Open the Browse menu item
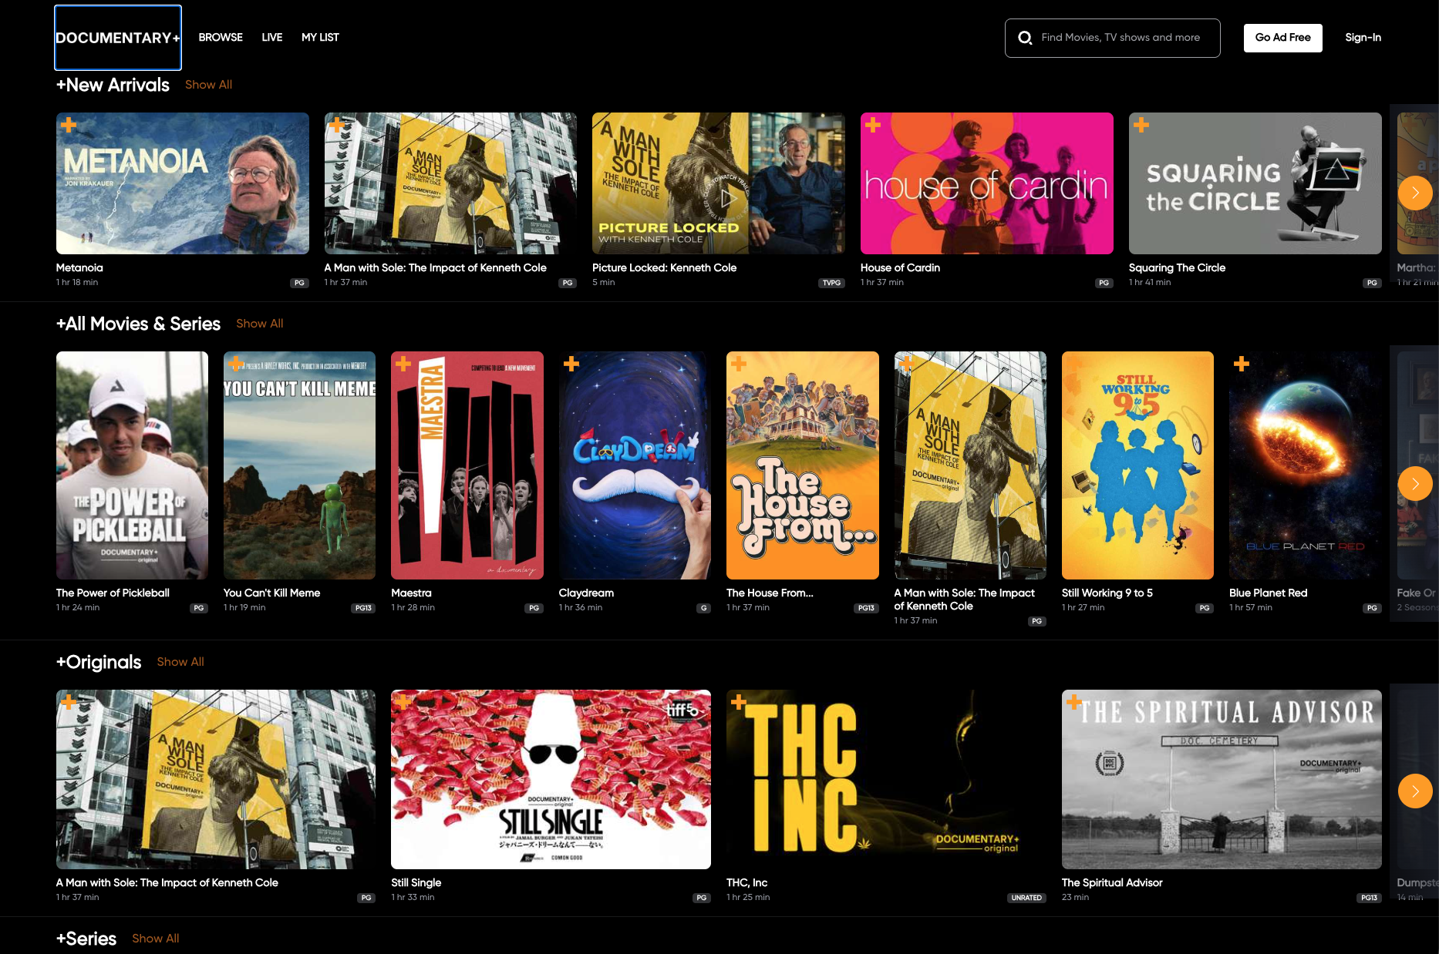1439x954 pixels. point(221,38)
